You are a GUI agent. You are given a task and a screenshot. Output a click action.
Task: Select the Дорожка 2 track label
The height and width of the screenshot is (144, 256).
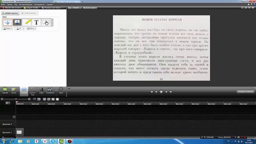click(x=7, y=124)
